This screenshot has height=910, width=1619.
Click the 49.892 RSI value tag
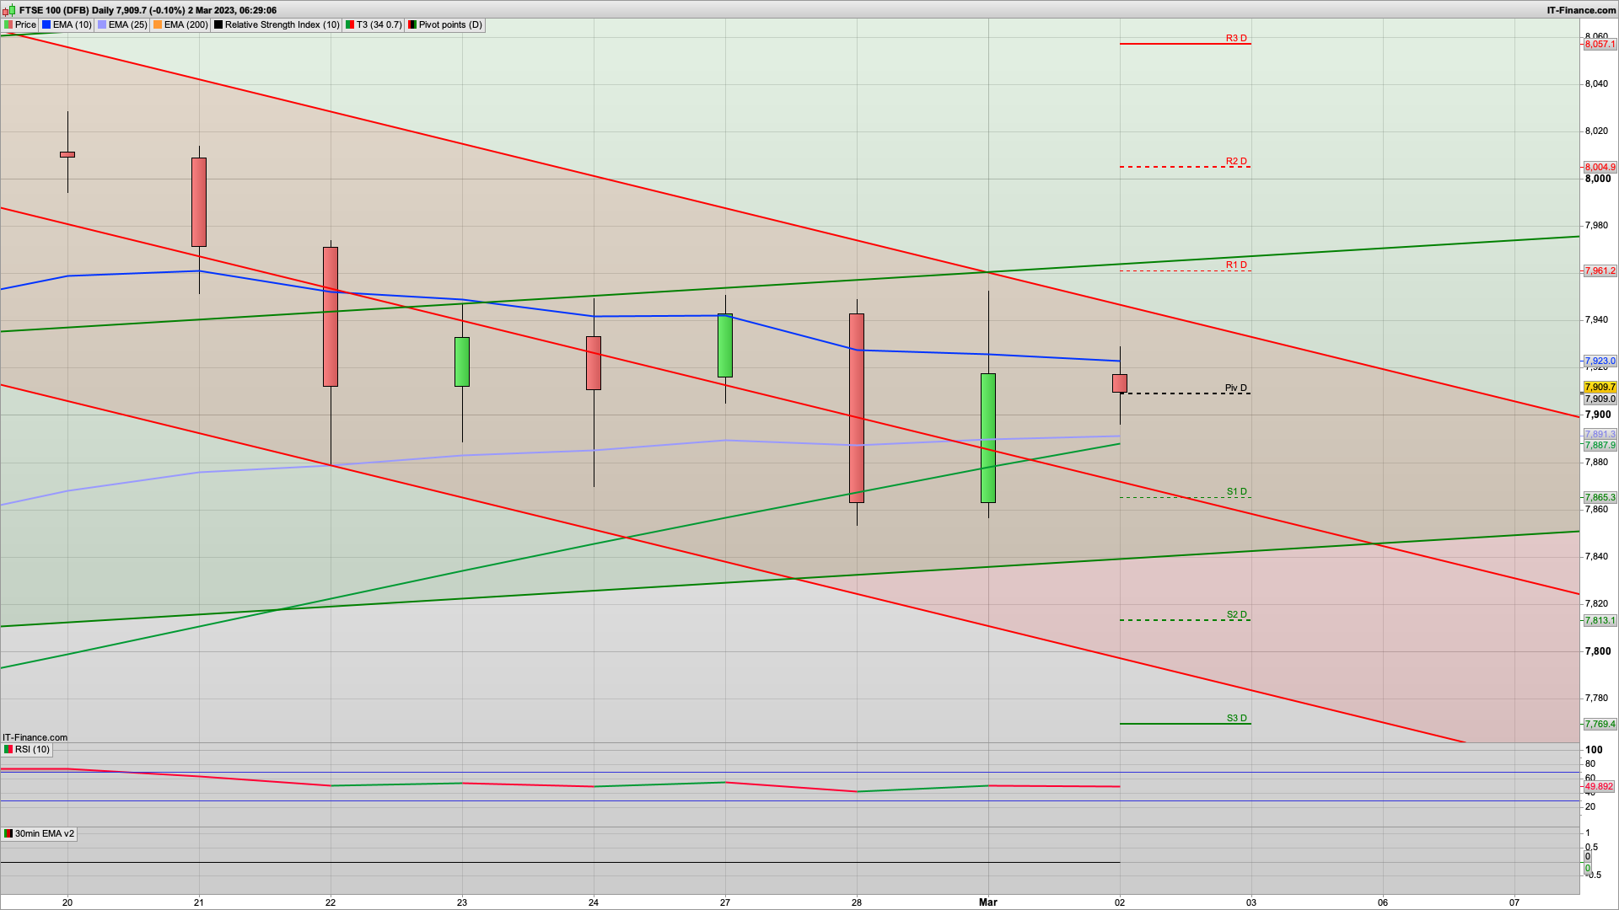click(x=1599, y=786)
